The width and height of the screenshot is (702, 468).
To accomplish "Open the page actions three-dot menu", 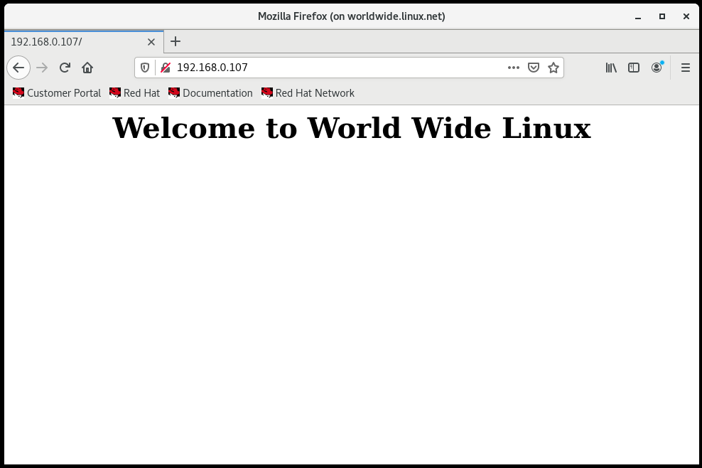I will pyautogui.click(x=514, y=68).
